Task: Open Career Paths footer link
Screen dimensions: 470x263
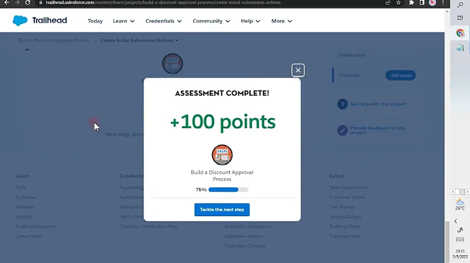Action: tap(29, 236)
